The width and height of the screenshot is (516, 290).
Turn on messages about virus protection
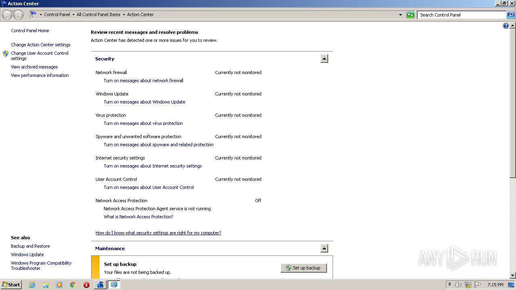[143, 123]
